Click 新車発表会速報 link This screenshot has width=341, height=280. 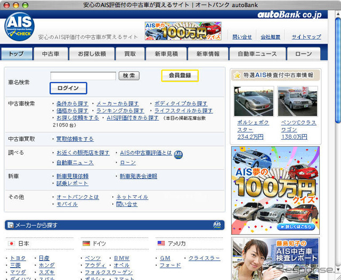pyautogui.click(x=139, y=176)
